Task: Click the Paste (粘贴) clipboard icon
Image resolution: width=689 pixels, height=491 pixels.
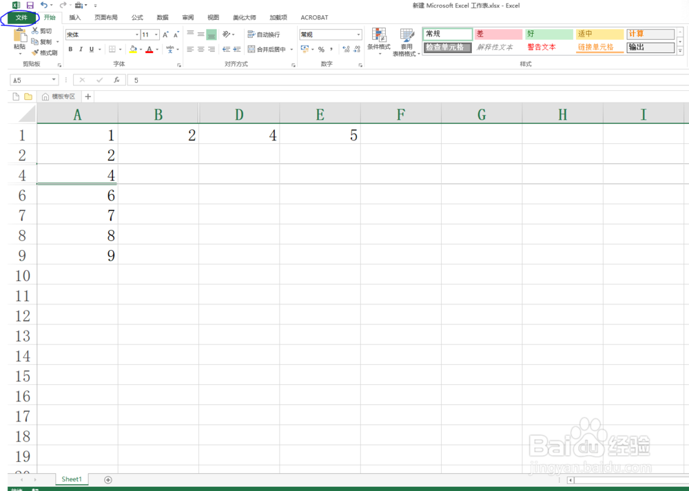Action: [x=20, y=35]
